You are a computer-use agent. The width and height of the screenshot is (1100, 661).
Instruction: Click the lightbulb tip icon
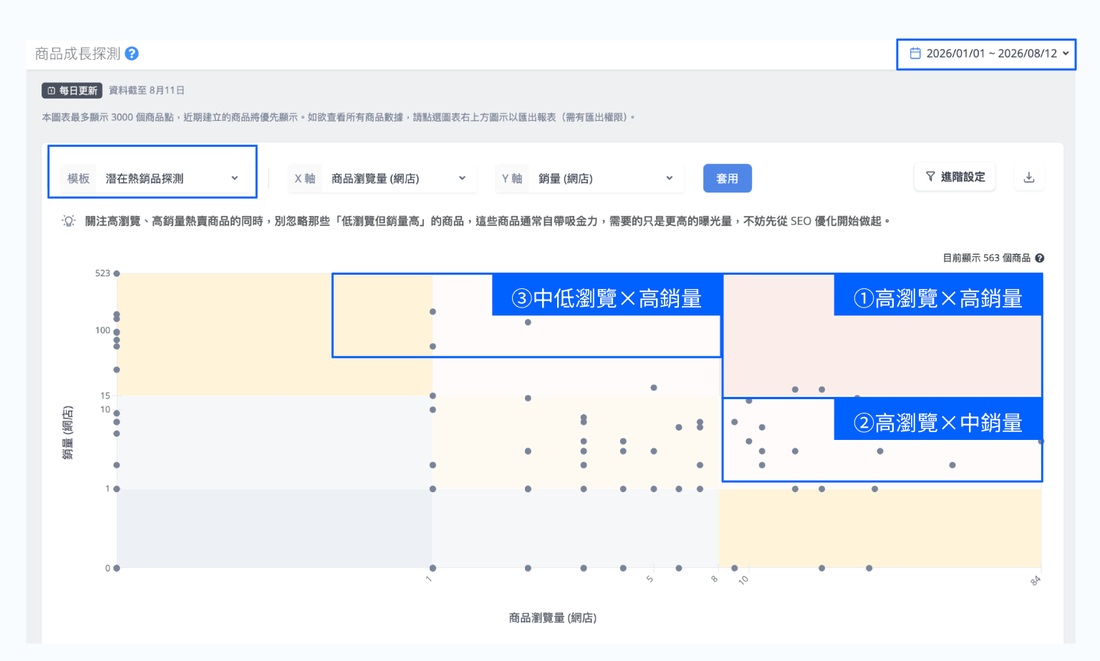click(x=69, y=221)
